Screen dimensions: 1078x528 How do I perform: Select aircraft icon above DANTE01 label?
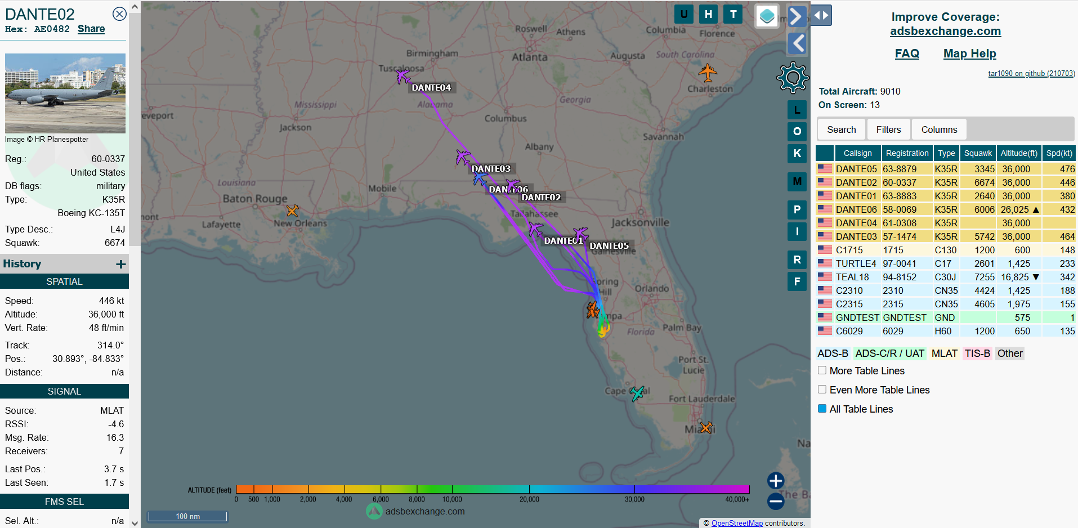[x=535, y=229]
